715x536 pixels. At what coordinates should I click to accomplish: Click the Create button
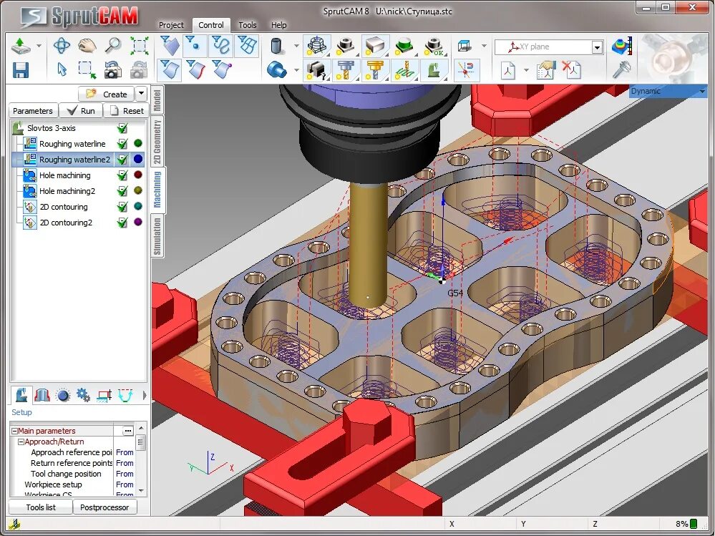[106, 94]
